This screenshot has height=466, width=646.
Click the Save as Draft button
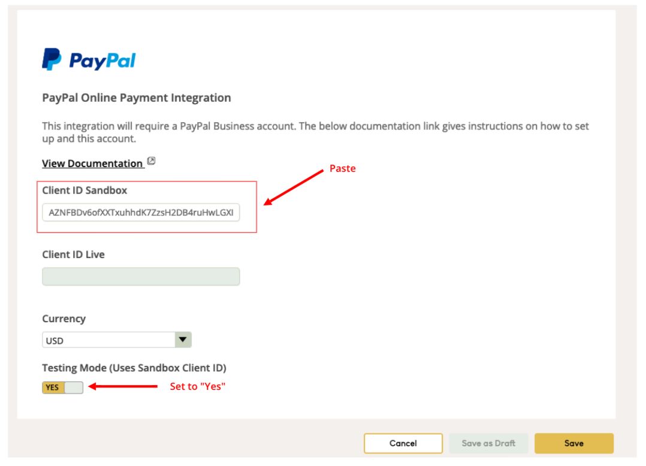[488, 443]
